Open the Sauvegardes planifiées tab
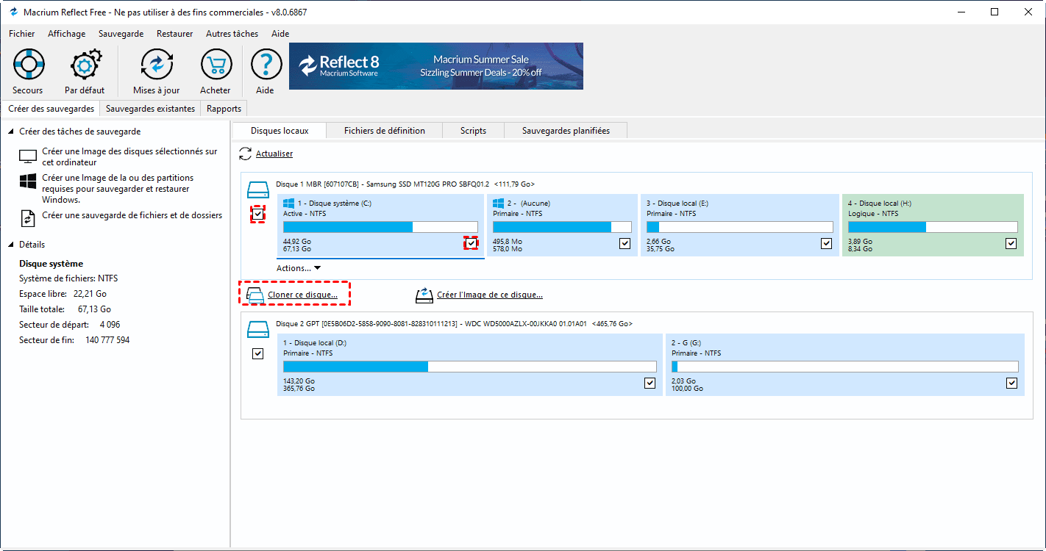This screenshot has height=551, width=1046. [x=566, y=131]
